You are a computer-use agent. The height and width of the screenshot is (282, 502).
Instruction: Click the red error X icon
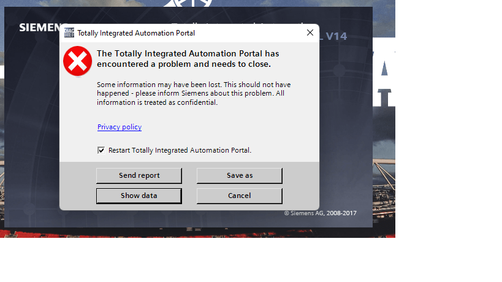(78, 61)
